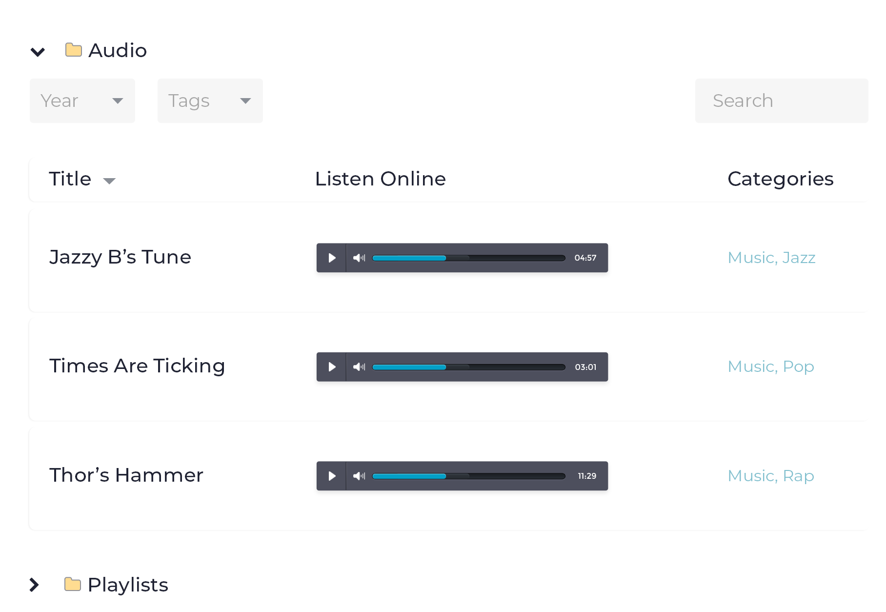Click the Playlists folder icon

[x=73, y=584]
